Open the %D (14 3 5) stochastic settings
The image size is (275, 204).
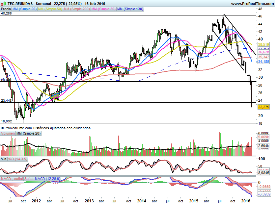click(x=18, y=159)
